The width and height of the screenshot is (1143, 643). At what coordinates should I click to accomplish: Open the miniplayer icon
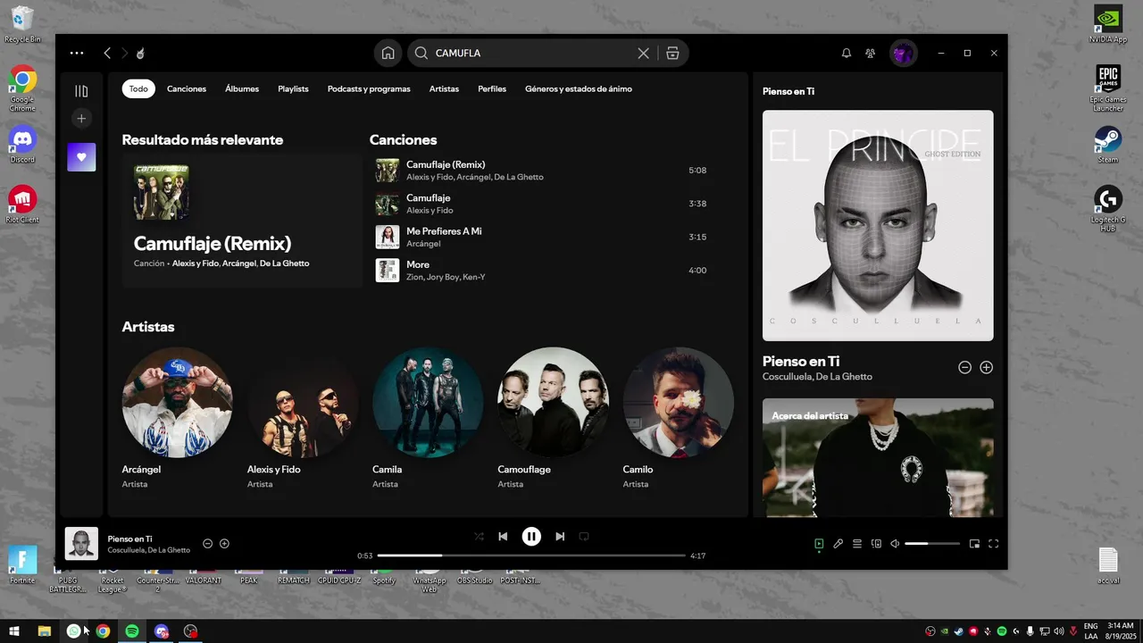(974, 543)
